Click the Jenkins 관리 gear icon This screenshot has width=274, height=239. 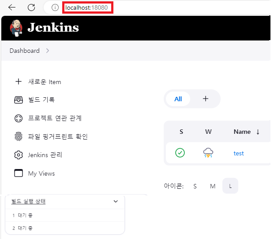(19, 155)
